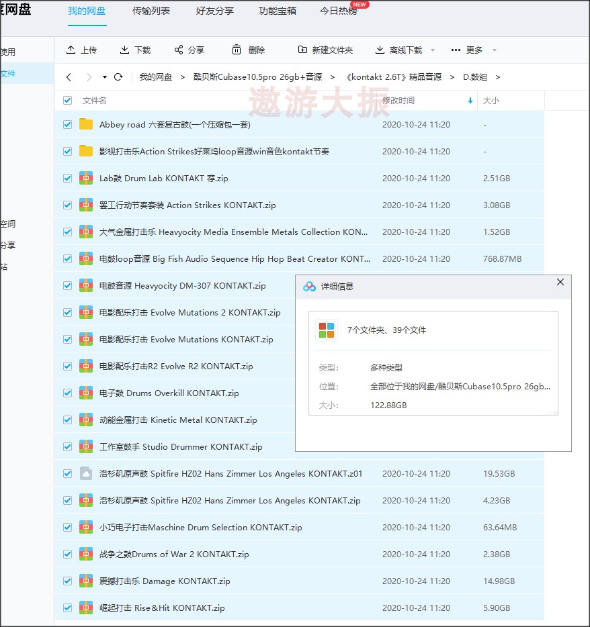Sort the list by 文件名 column header
This screenshot has height=627, width=590.
pyautogui.click(x=95, y=101)
